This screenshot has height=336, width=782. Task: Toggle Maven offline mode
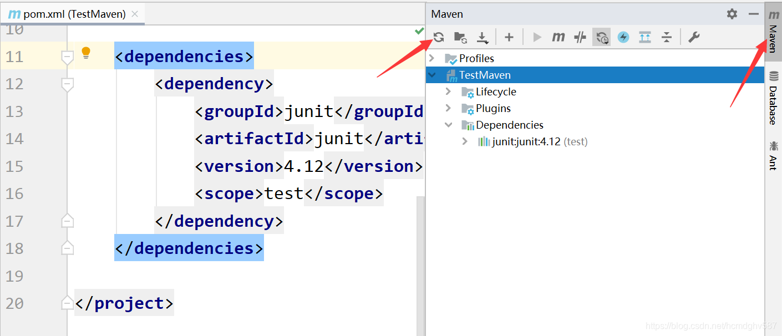coord(580,37)
